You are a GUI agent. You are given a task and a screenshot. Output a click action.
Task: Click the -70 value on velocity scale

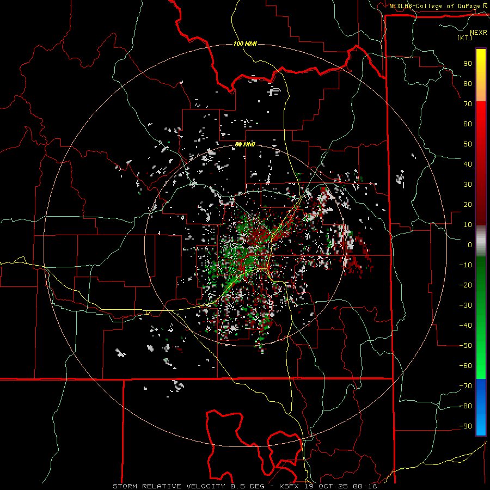click(x=465, y=386)
